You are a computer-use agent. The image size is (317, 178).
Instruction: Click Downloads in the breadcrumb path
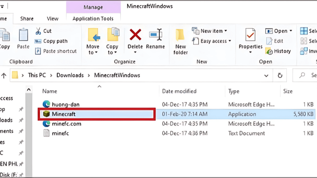(x=70, y=75)
